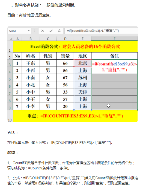Click sales cell with value 33
149x188 pixels.
tap(65, 92)
